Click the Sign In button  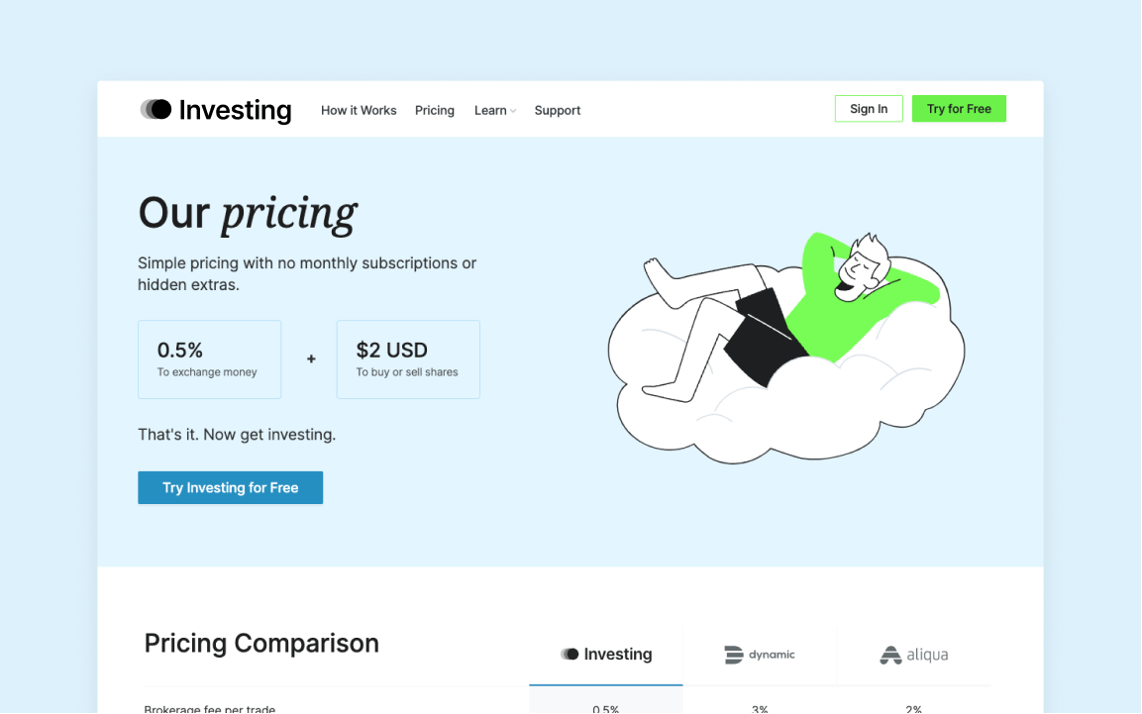tap(869, 109)
